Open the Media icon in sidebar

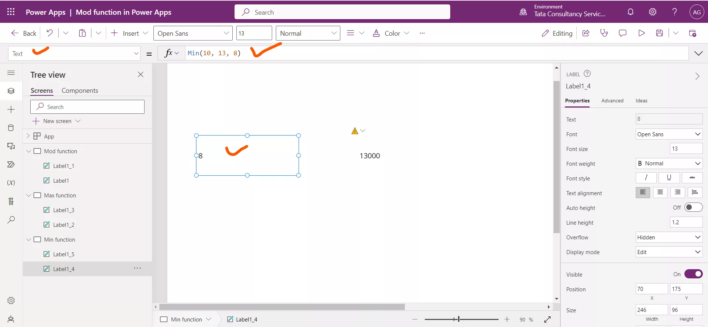11,146
